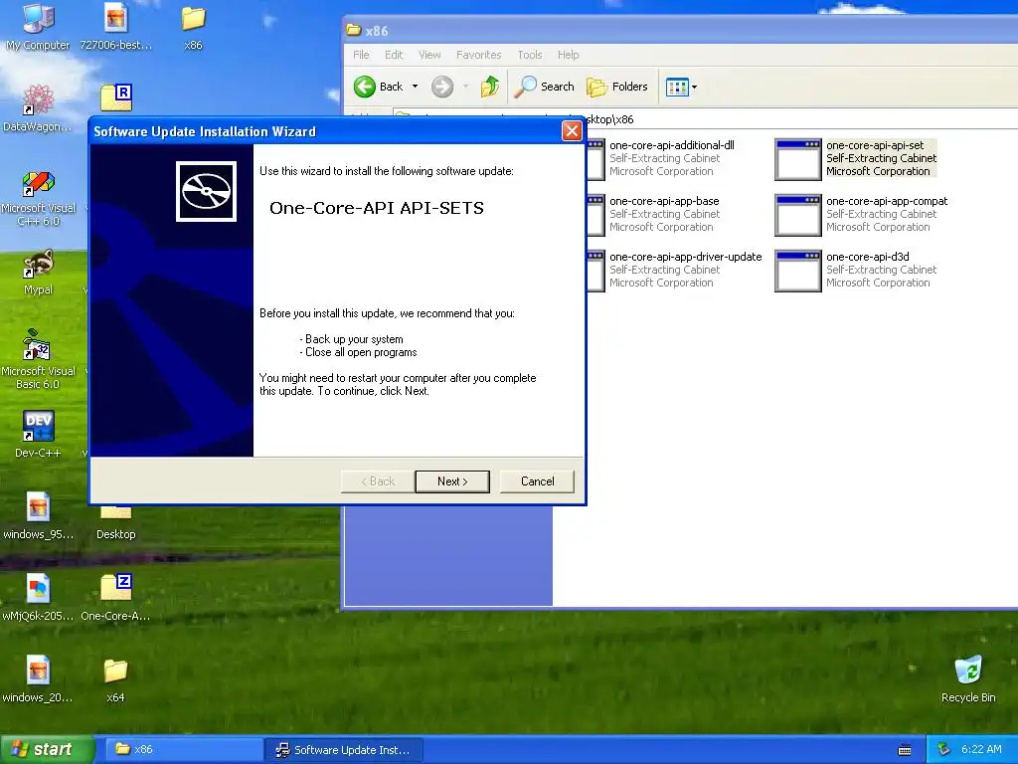
Task: Open the Recycle Bin
Action: (x=968, y=679)
